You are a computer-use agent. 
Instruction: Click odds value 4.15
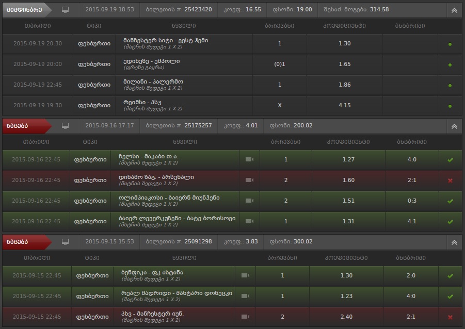click(x=345, y=105)
